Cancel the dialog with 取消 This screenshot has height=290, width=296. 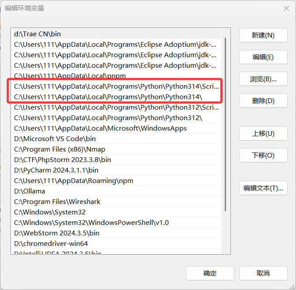coord(263,273)
